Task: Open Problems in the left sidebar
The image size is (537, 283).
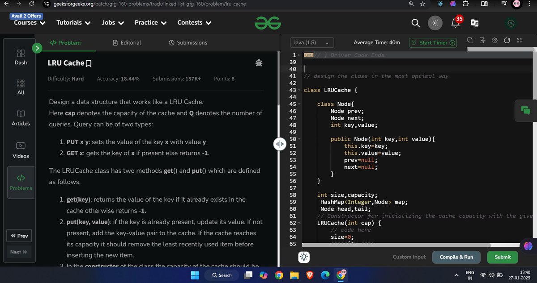Action: point(21,183)
